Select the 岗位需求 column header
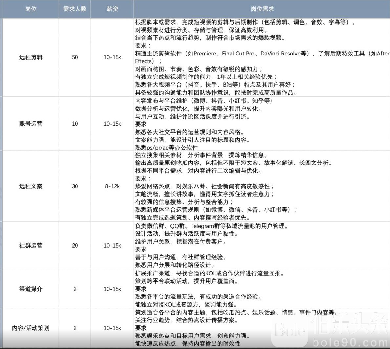This screenshot has width=390, height=349. 262,9
